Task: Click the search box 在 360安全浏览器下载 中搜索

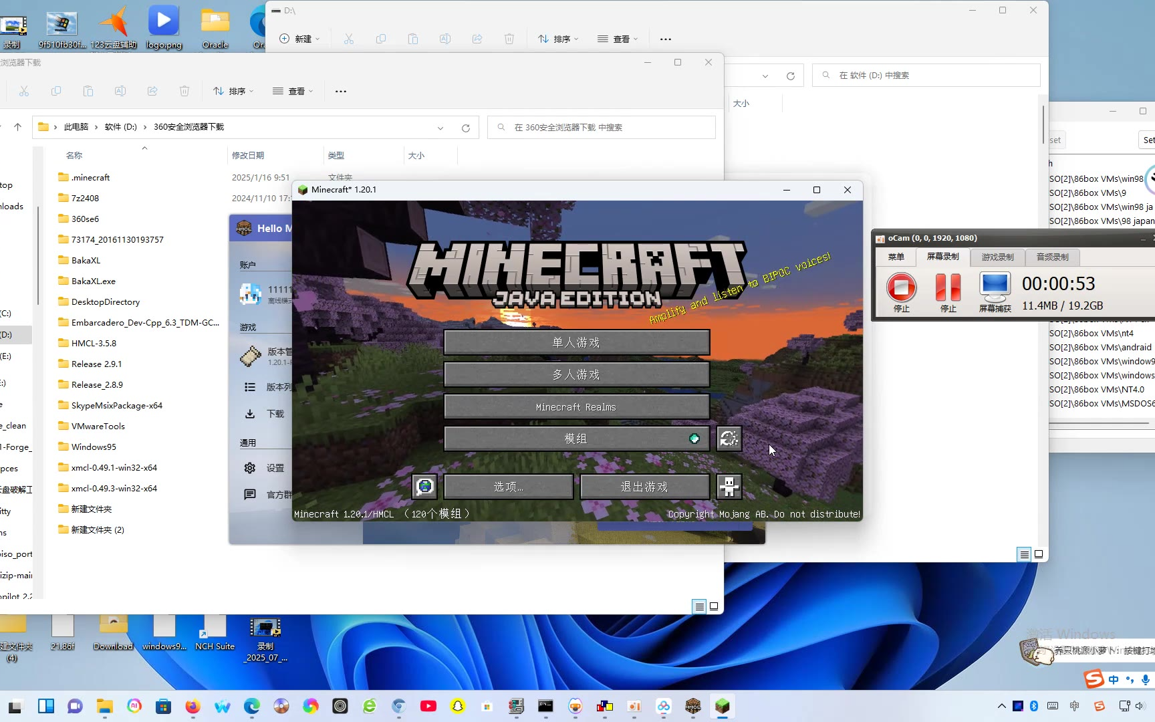Action: (x=602, y=127)
